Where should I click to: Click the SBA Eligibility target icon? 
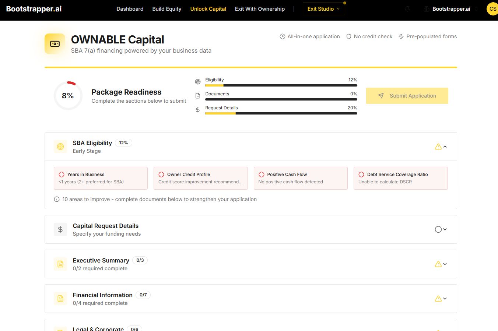click(x=60, y=147)
